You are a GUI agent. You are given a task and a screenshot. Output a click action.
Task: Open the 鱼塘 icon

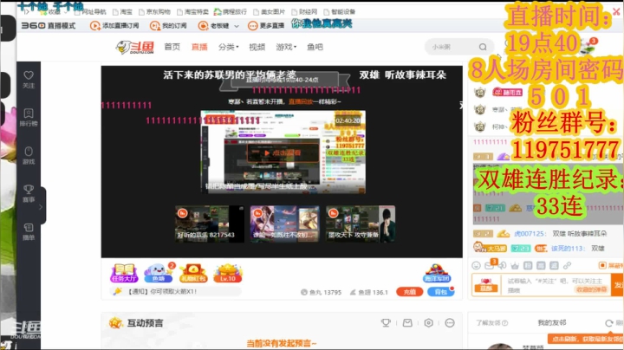click(159, 273)
